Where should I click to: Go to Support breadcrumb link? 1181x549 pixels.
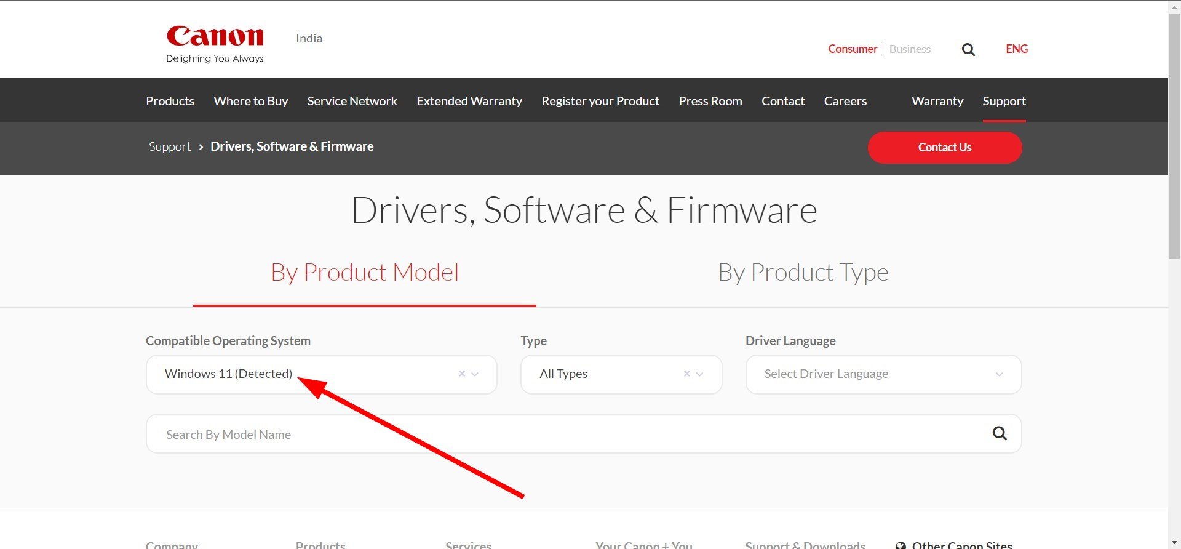pyautogui.click(x=170, y=146)
